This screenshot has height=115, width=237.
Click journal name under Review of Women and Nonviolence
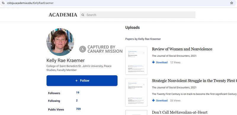[x=174, y=56]
